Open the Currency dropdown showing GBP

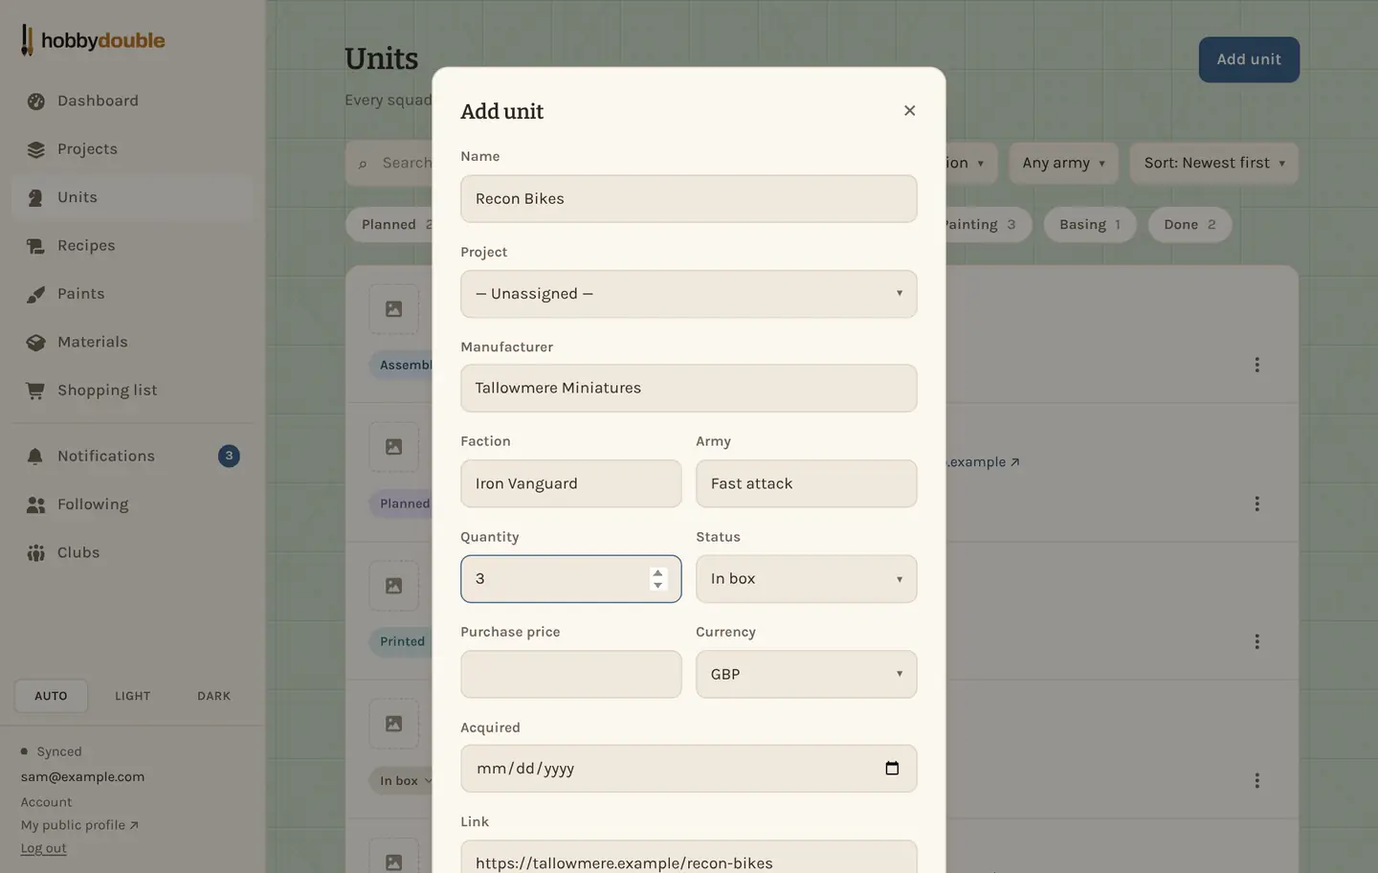(807, 674)
